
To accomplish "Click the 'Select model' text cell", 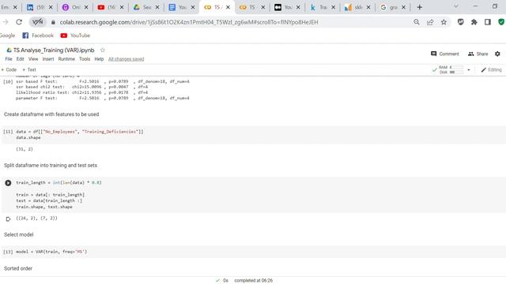I will pos(19,234).
